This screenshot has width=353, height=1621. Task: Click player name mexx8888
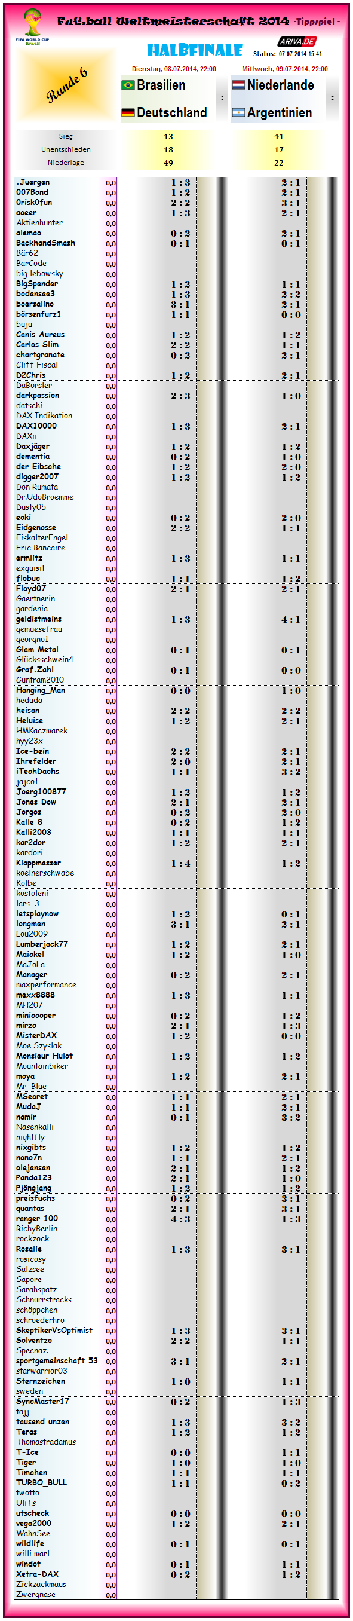click(x=35, y=995)
